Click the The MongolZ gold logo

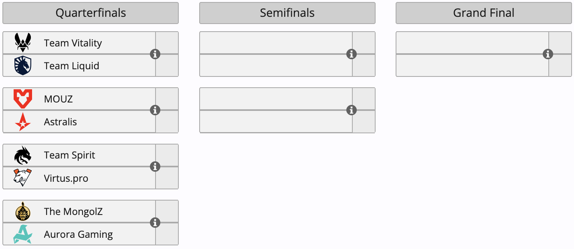(x=23, y=211)
